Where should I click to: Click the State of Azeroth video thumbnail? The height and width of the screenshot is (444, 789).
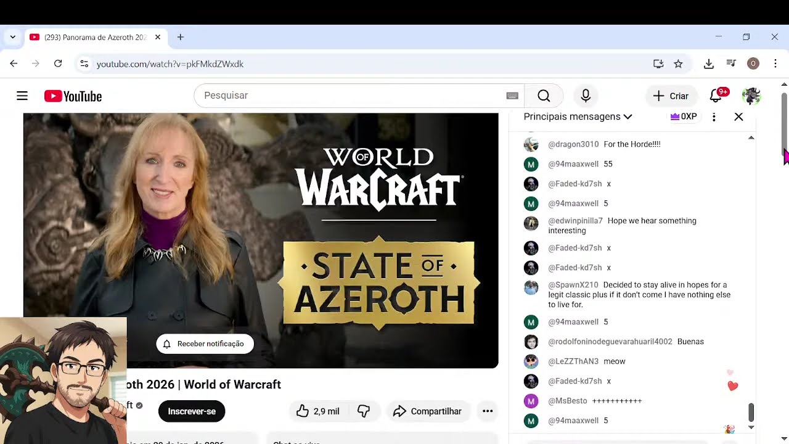pos(261,240)
